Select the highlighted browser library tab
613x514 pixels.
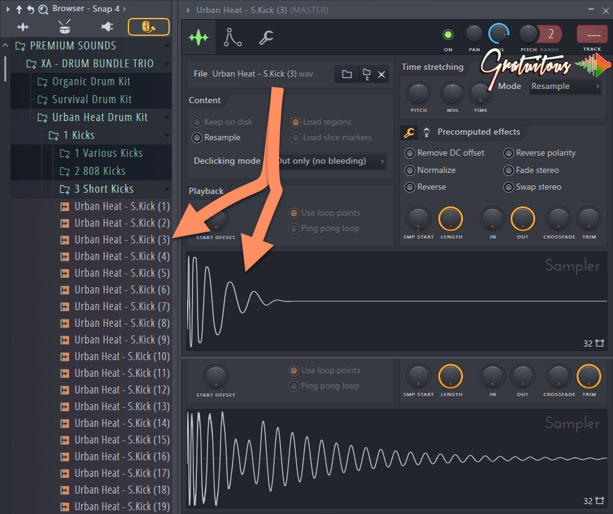click(x=149, y=27)
